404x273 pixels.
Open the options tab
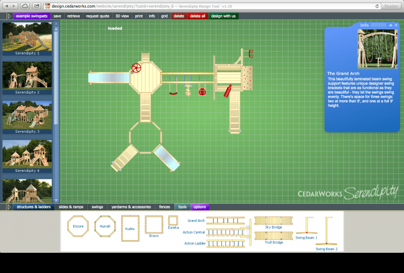point(199,207)
